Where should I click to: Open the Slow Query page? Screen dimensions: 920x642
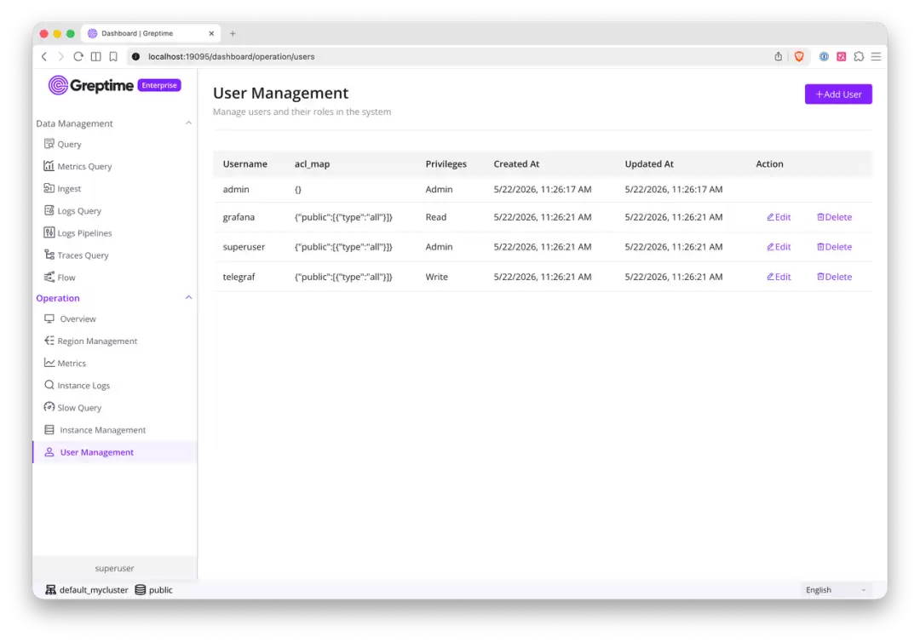coord(114,408)
